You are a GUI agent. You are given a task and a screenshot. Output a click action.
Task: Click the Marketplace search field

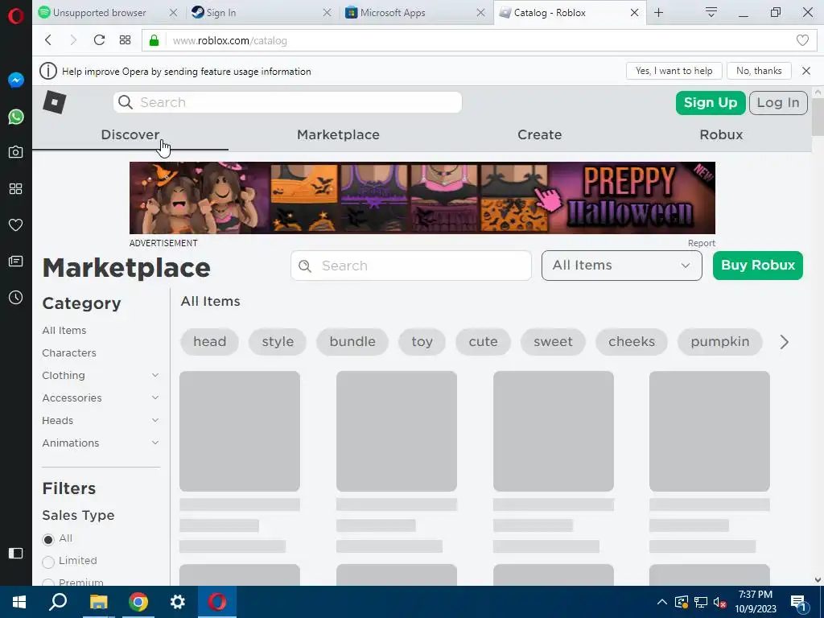tap(411, 266)
